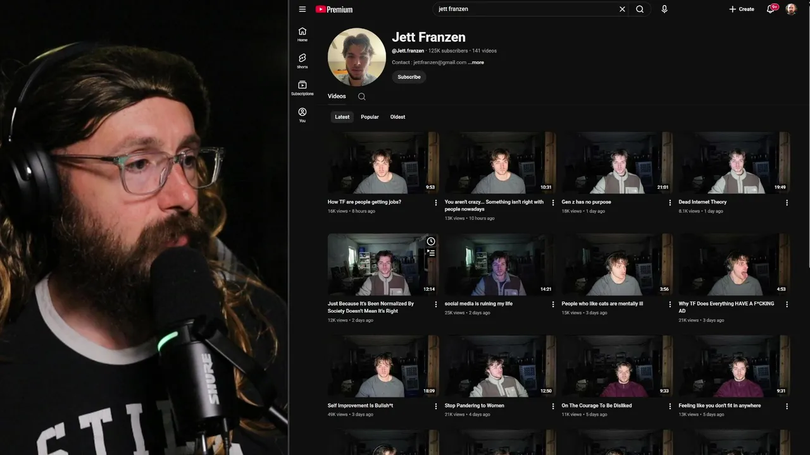Open 'People who like cats are mentally ill' title
The image size is (810, 455).
(602, 304)
